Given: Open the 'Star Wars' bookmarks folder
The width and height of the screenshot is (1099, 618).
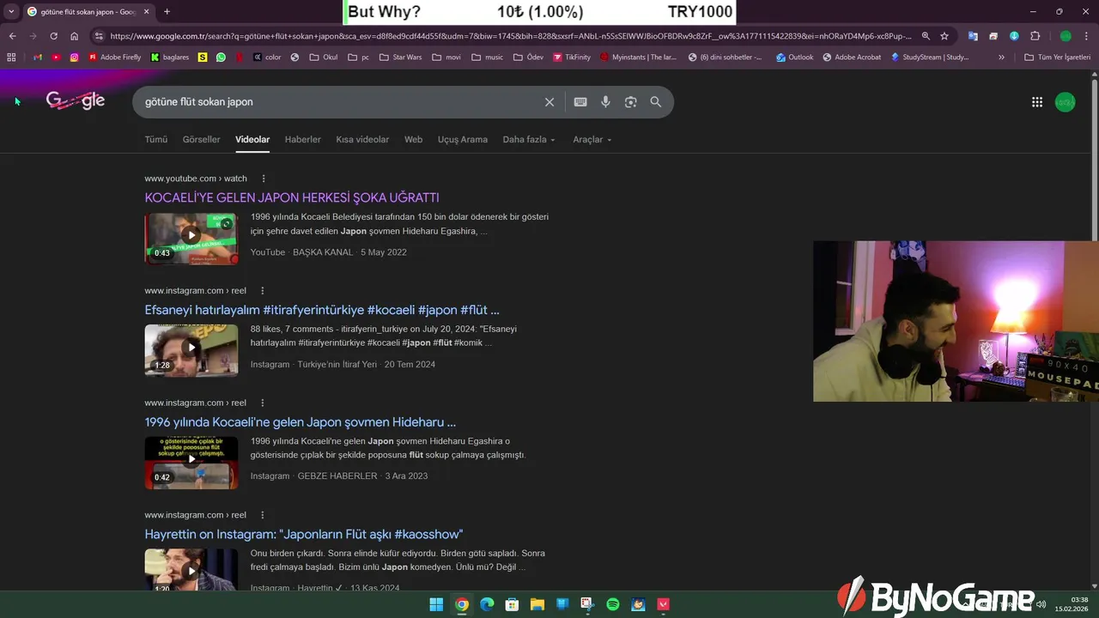Looking at the screenshot, I should (x=399, y=58).
